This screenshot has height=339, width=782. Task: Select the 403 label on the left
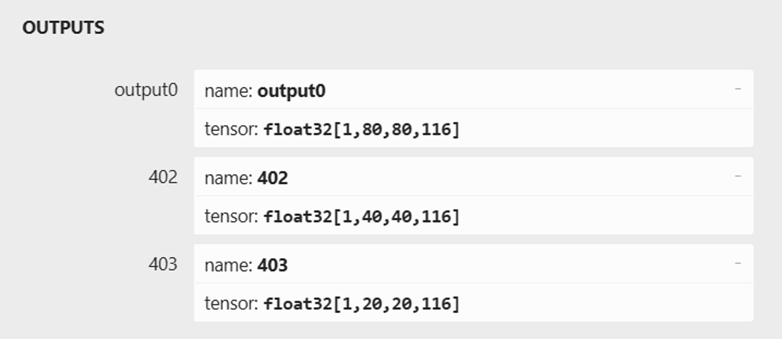163,265
